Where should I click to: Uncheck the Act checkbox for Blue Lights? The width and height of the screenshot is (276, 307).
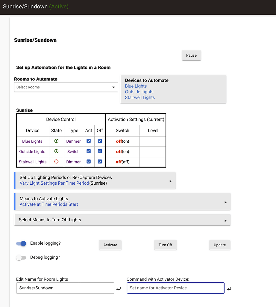(x=89, y=141)
